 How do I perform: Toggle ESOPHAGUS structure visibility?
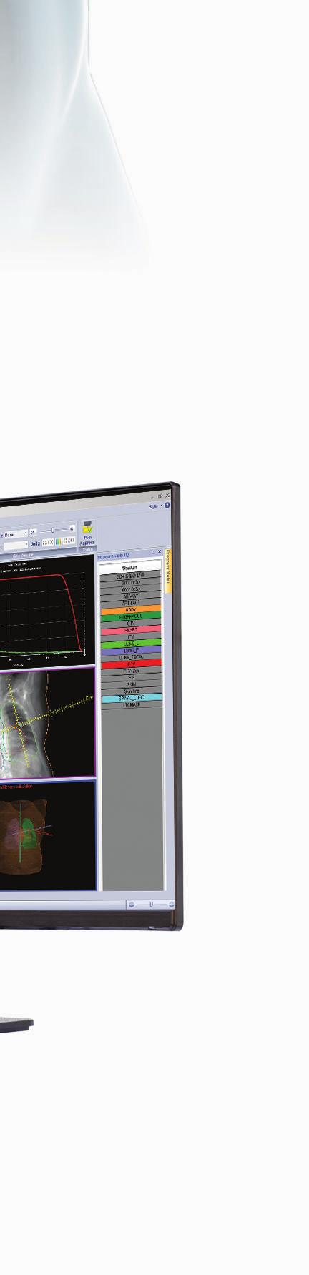point(132,616)
